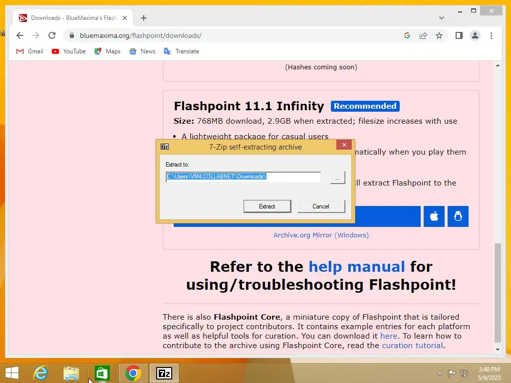Click the 7z icon in dialog title bar
The height and width of the screenshot is (383, 511).
pyautogui.click(x=165, y=147)
